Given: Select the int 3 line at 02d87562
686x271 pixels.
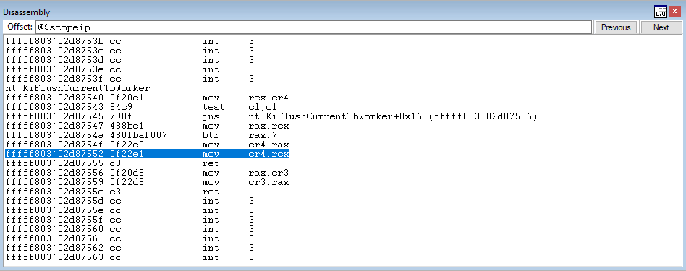Looking at the screenshot, I should point(130,248).
